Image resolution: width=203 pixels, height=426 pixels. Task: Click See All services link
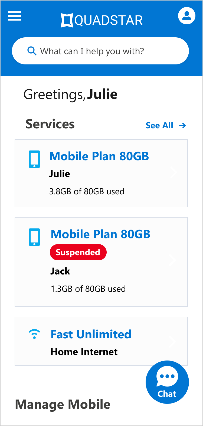[159, 126]
